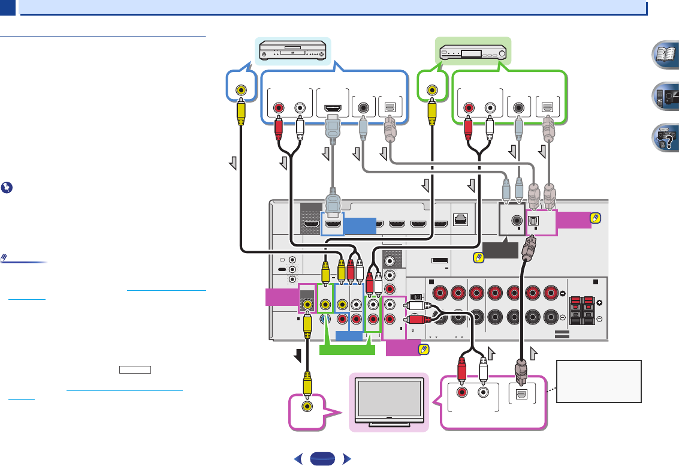Select the DVD player image at top
This screenshot has height=466, width=679.
tap(292, 49)
